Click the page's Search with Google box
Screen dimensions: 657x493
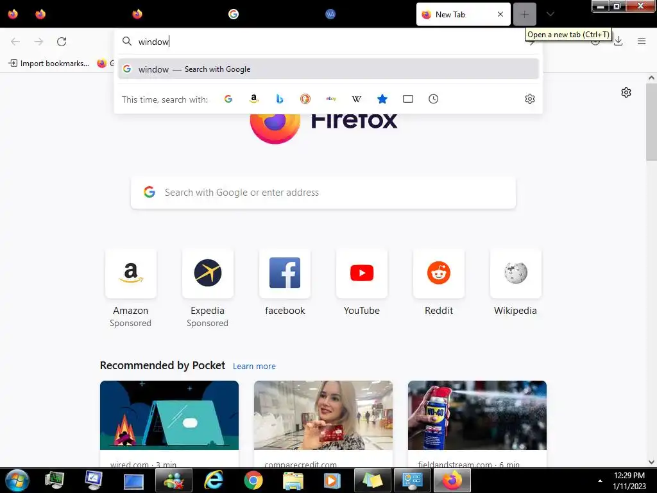point(323,193)
